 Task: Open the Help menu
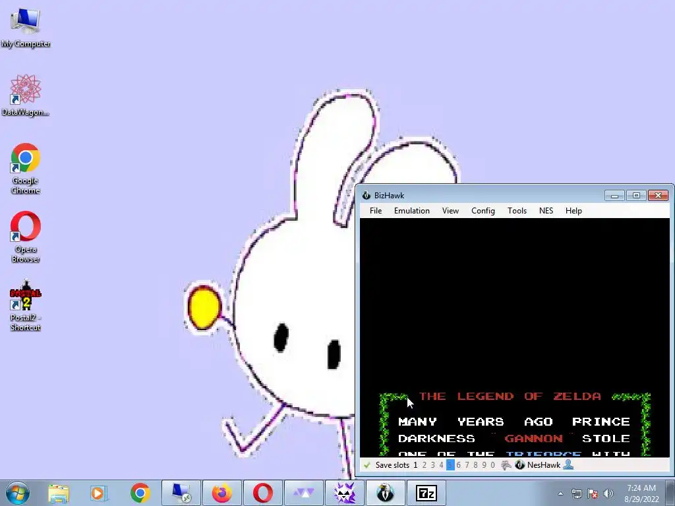tap(573, 211)
